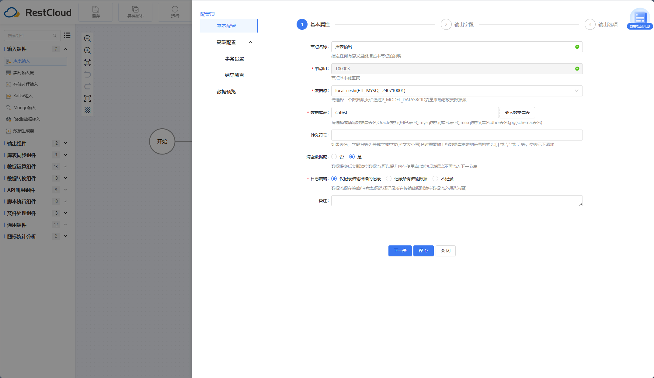Click the undo arrow icon

[x=87, y=75]
